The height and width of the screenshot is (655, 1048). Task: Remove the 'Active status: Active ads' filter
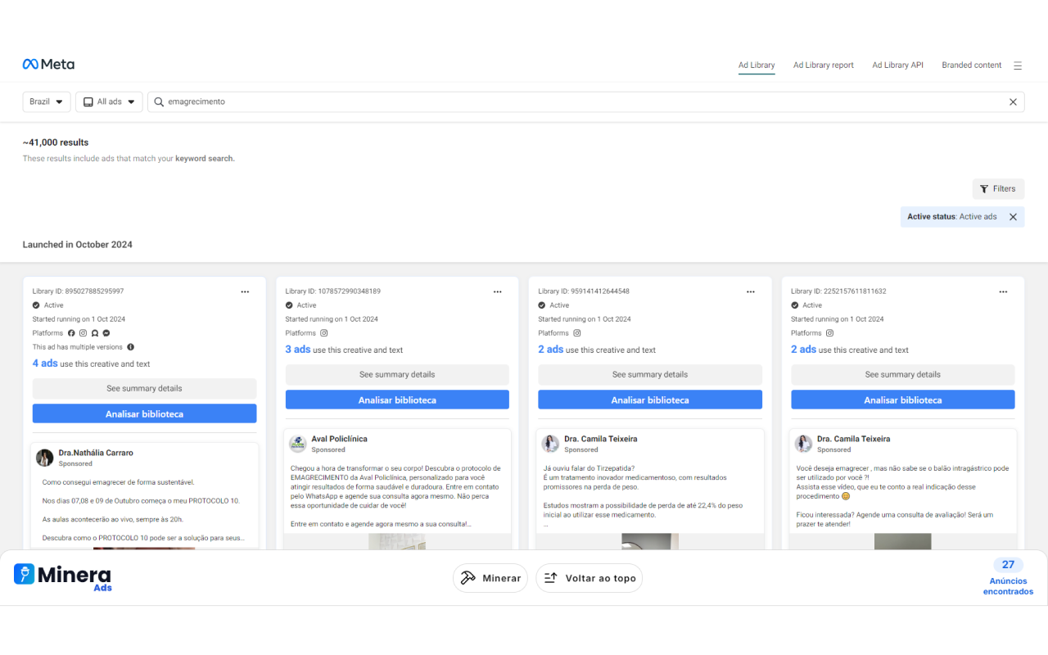click(x=1013, y=216)
